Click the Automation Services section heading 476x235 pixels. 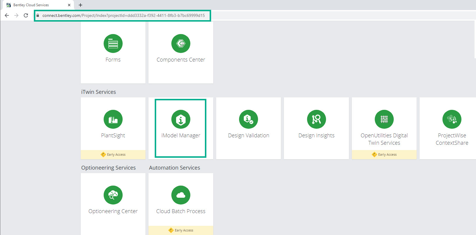click(175, 168)
